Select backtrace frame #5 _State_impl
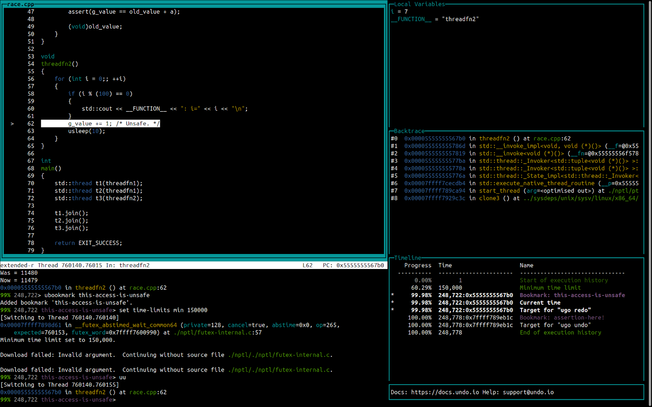The width and height of the screenshot is (652, 407). coord(515,176)
